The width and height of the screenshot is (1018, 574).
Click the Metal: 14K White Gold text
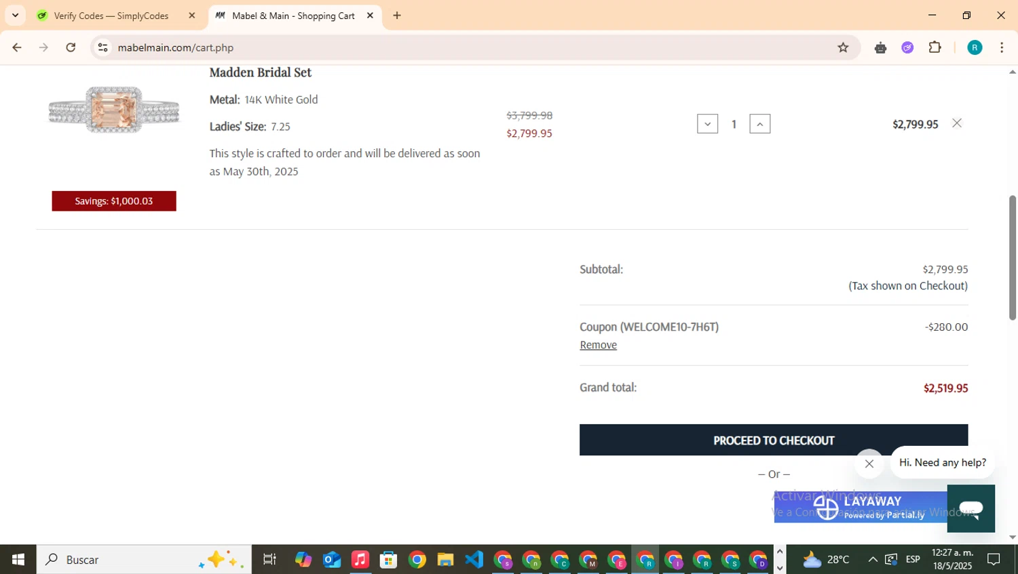263,100
